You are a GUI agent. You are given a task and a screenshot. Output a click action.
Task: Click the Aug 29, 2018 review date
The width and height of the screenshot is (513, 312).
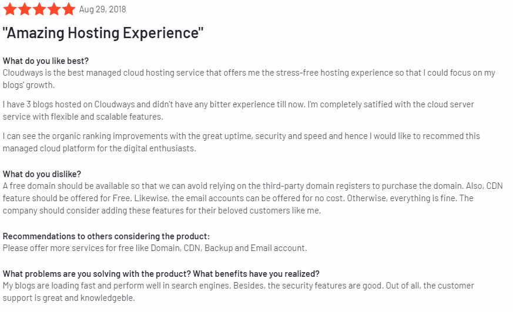102,9
